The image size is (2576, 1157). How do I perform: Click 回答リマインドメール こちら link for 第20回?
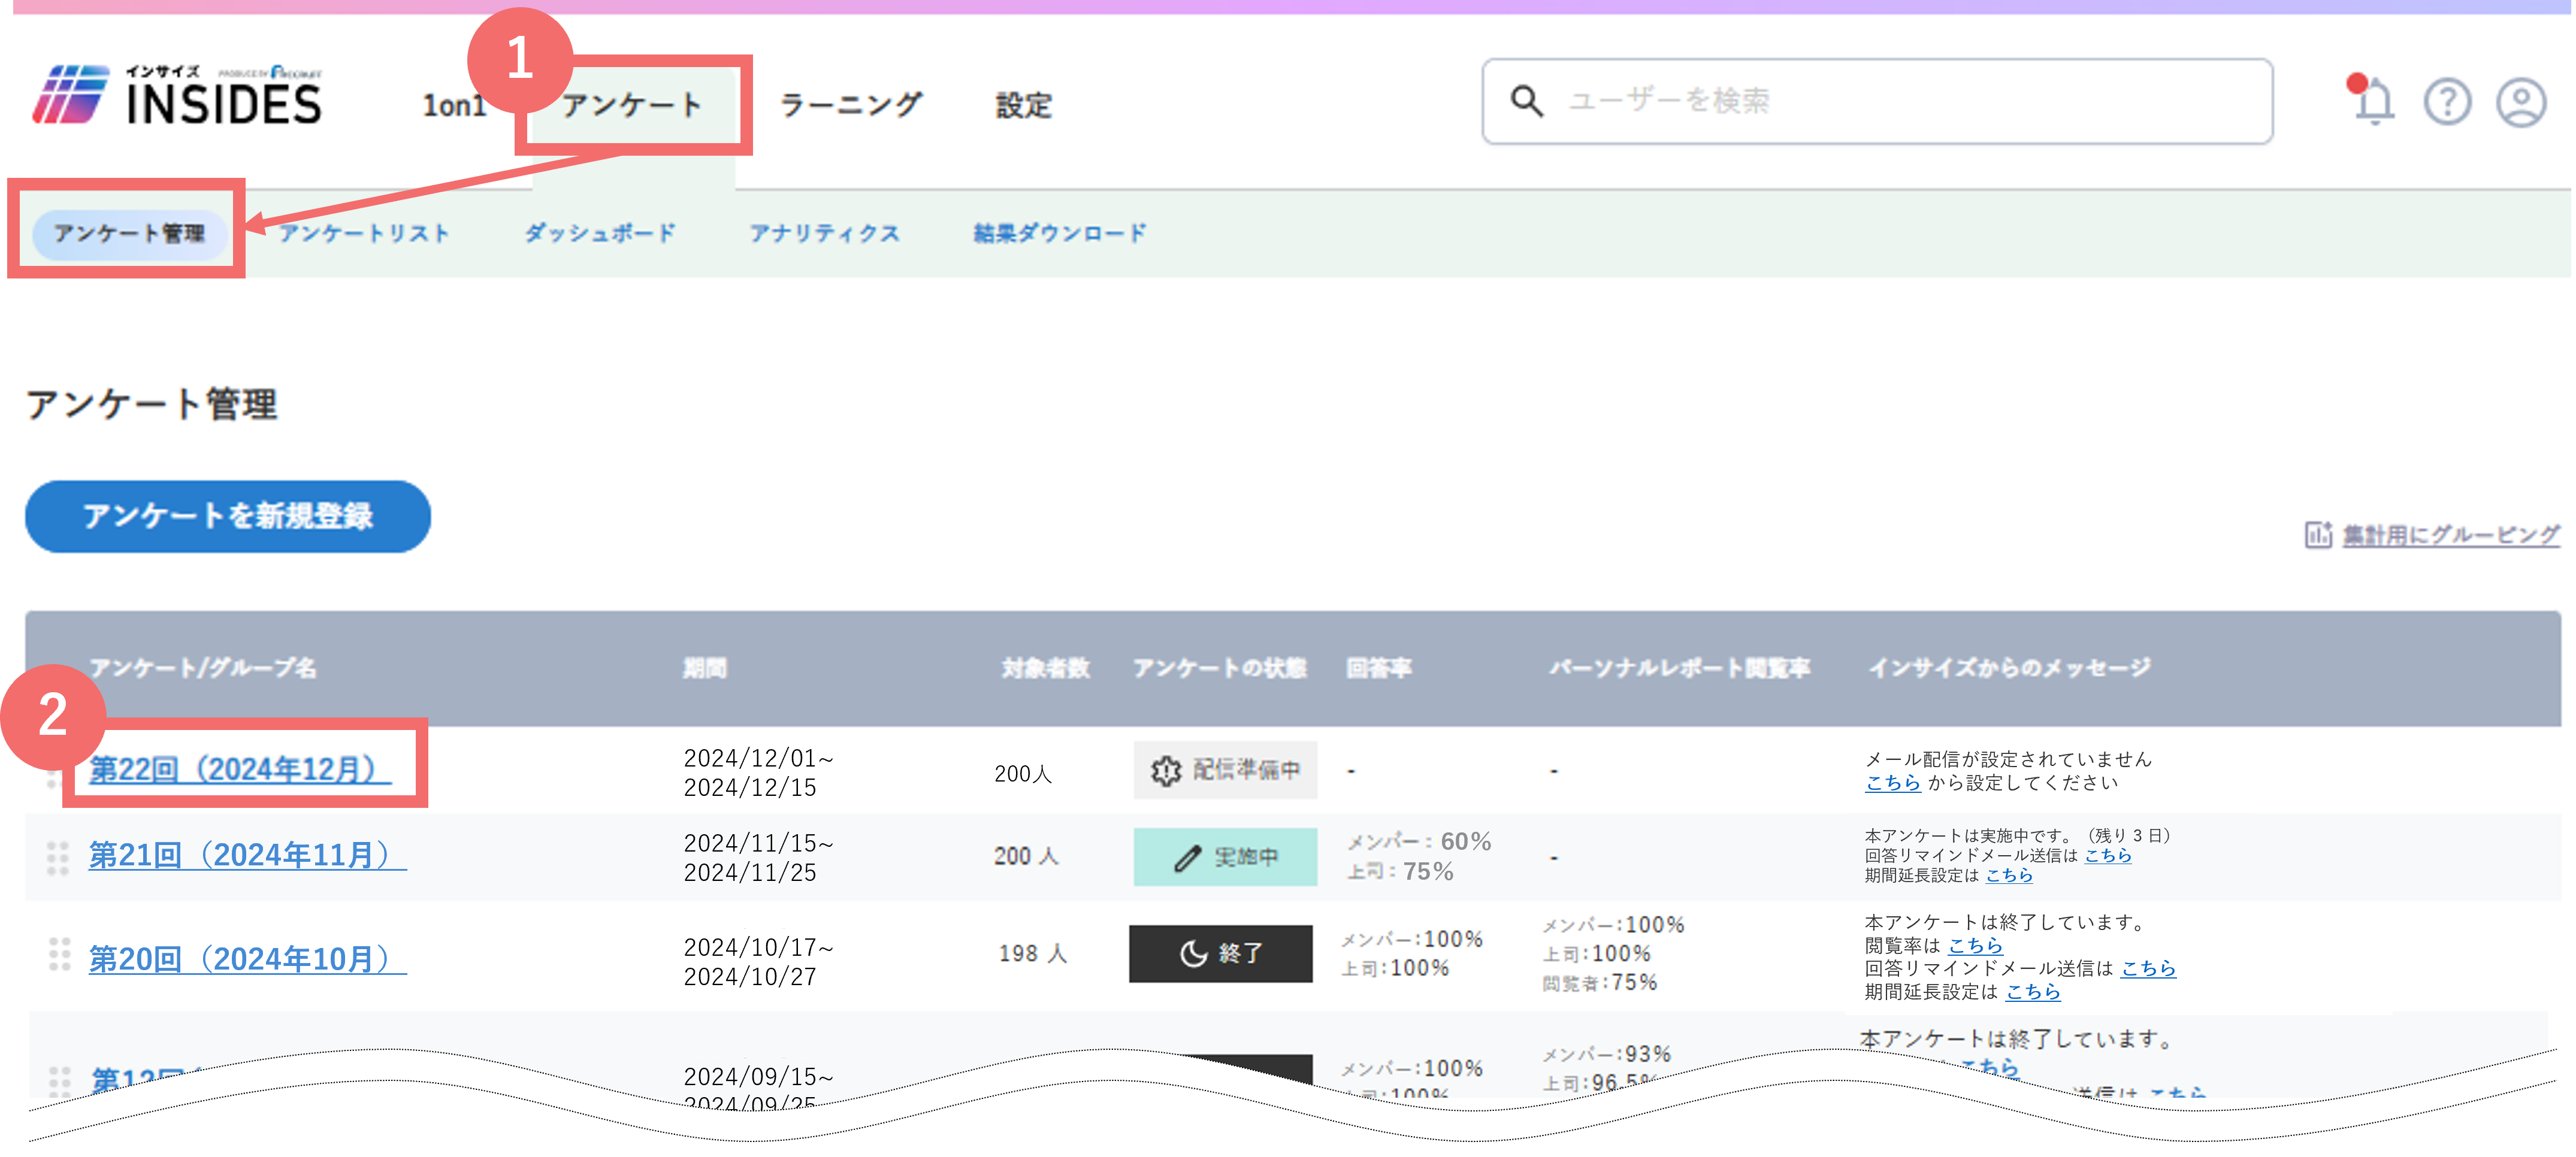2148,969
